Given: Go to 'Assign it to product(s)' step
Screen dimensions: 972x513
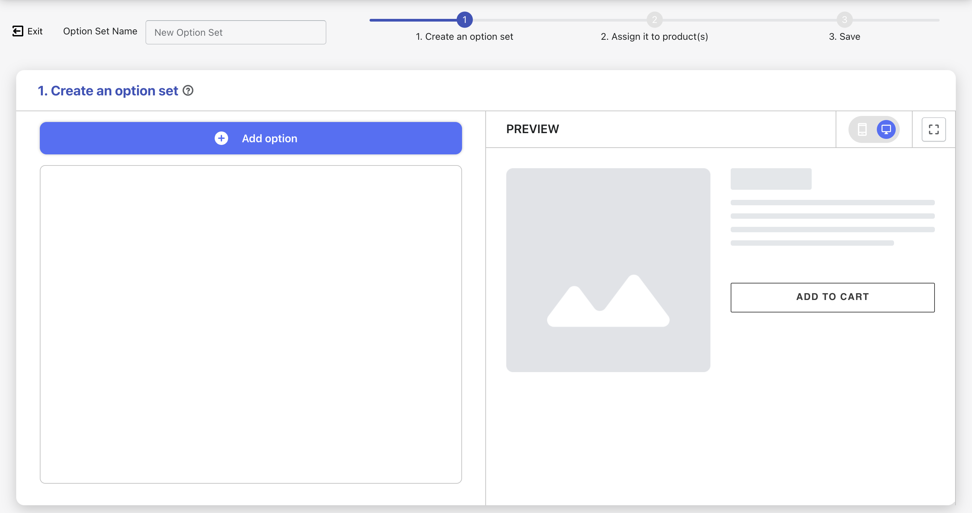Looking at the screenshot, I should pyautogui.click(x=654, y=36).
